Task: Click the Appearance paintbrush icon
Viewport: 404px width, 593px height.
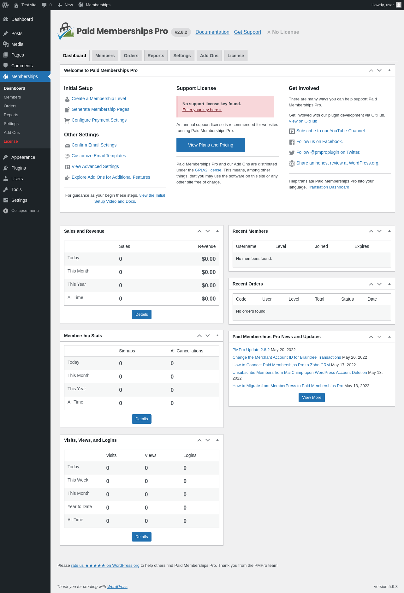Action: [x=6, y=157]
